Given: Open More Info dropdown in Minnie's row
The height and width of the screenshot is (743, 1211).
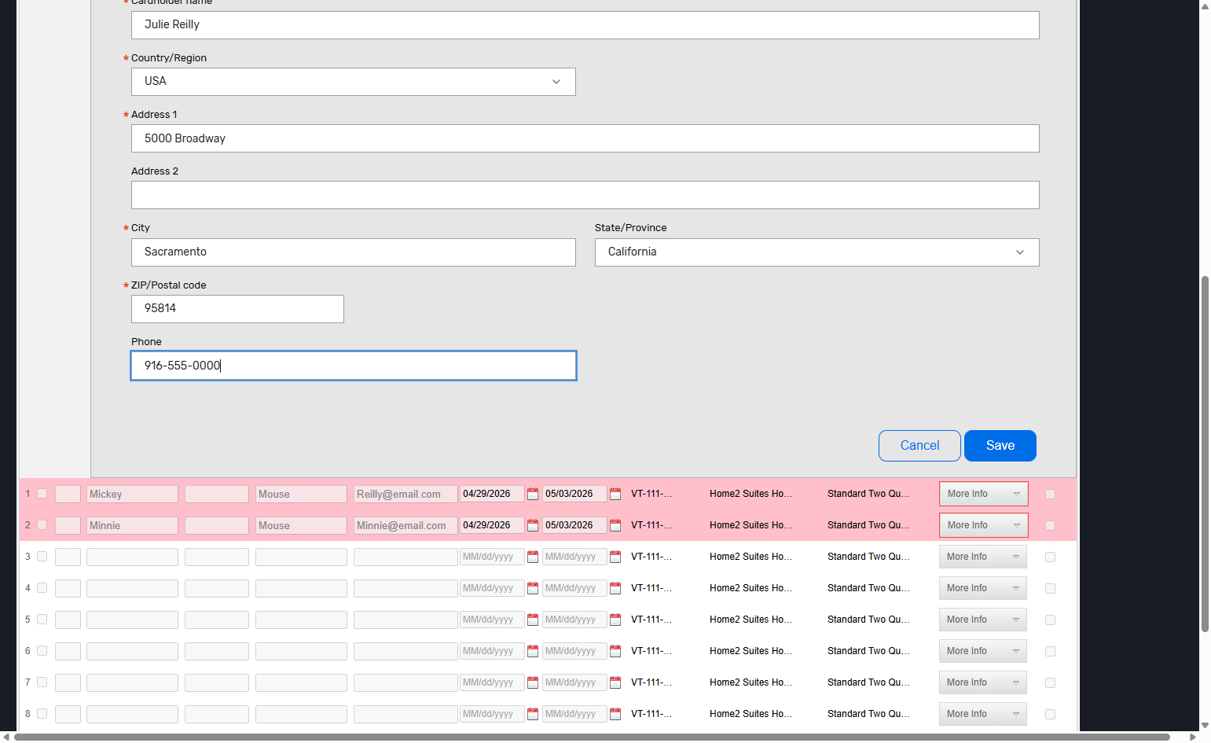Looking at the screenshot, I should click(984, 525).
